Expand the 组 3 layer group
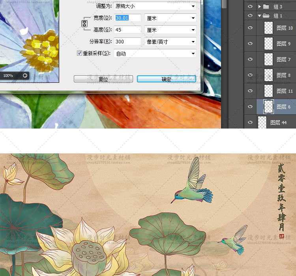 click(259, 7)
